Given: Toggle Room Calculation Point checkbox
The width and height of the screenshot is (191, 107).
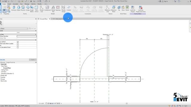Looking at the screenshot, I should click(18, 48).
